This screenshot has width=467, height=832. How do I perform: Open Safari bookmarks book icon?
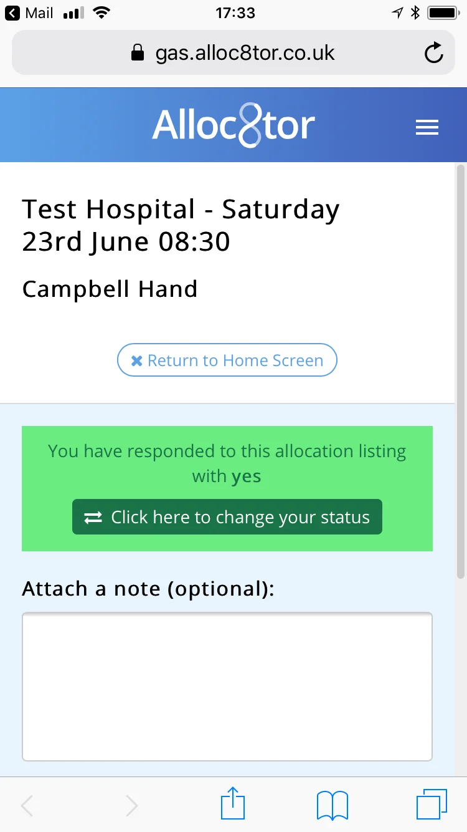click(x=333, y=805)
